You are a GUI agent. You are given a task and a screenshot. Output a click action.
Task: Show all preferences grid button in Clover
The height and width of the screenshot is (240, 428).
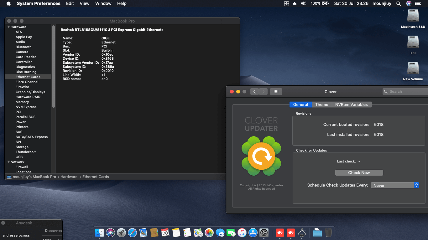276,92
